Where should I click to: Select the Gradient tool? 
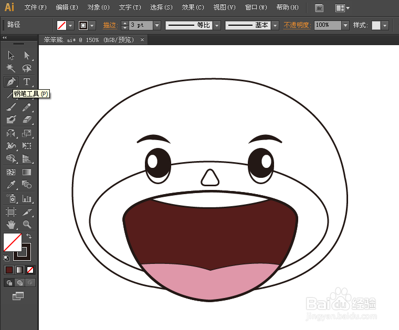pos(27,172)
